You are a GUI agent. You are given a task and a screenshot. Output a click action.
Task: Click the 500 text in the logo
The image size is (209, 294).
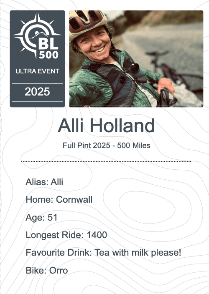click(x=48, y=55)
